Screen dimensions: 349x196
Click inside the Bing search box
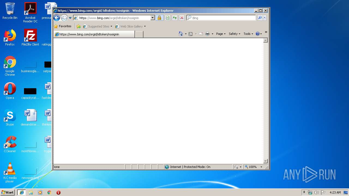click(224, 18)
